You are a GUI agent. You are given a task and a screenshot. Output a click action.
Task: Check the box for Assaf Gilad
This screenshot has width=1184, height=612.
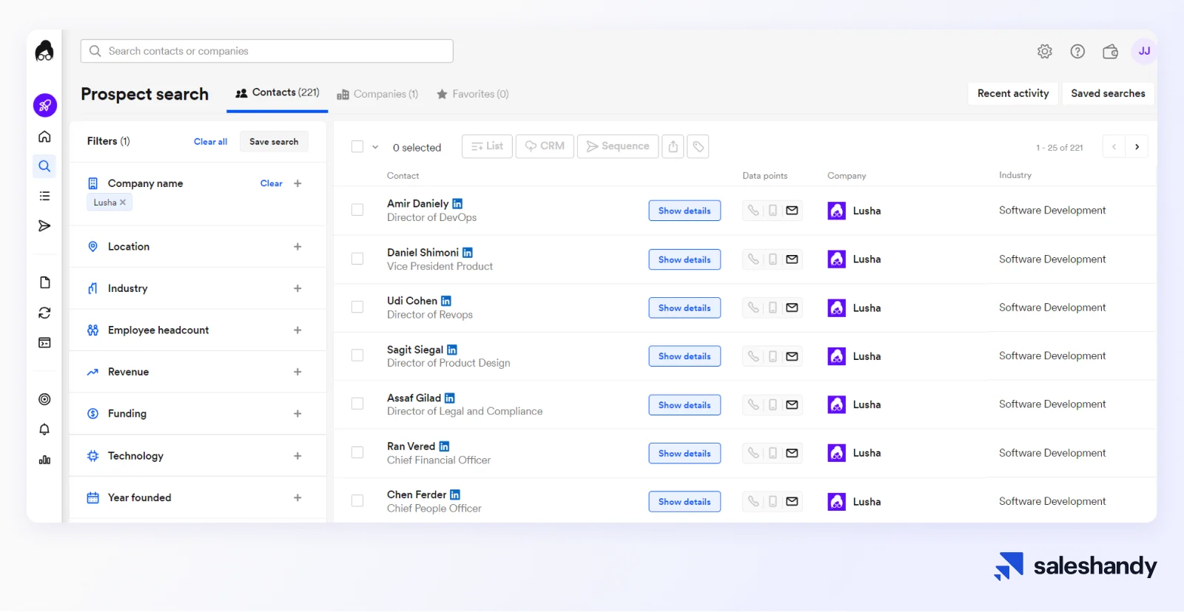click(x=357, y=404)
